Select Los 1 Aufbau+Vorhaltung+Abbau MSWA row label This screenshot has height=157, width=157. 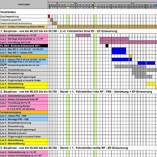(x=24, y=27)
